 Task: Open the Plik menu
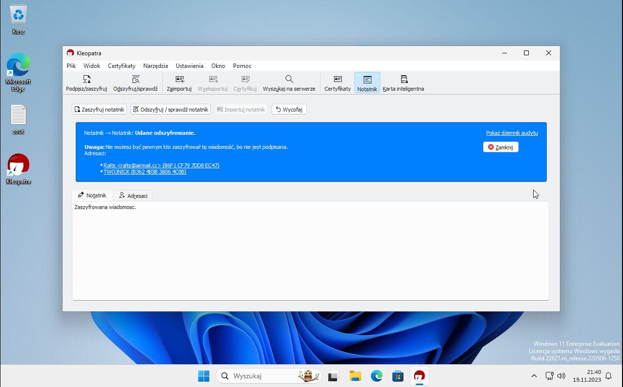pyautogui.click(x=71, y=66)
